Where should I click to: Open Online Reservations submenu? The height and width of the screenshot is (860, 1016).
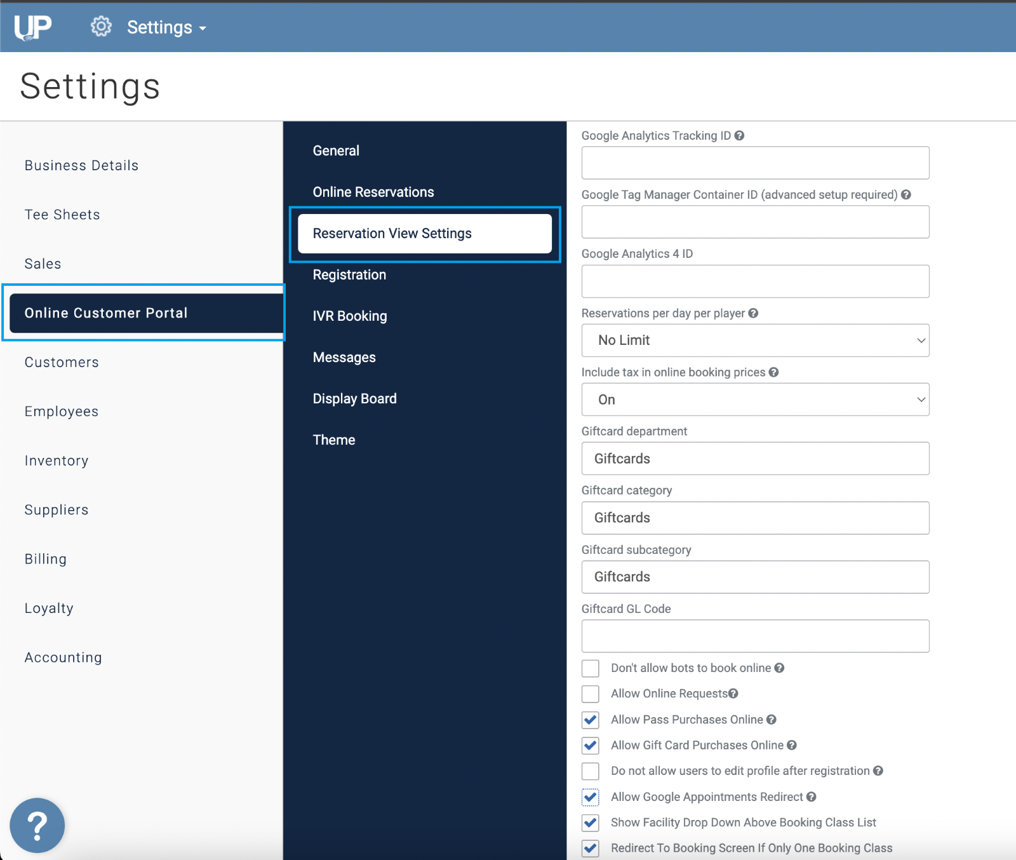(x=373, y=192)
